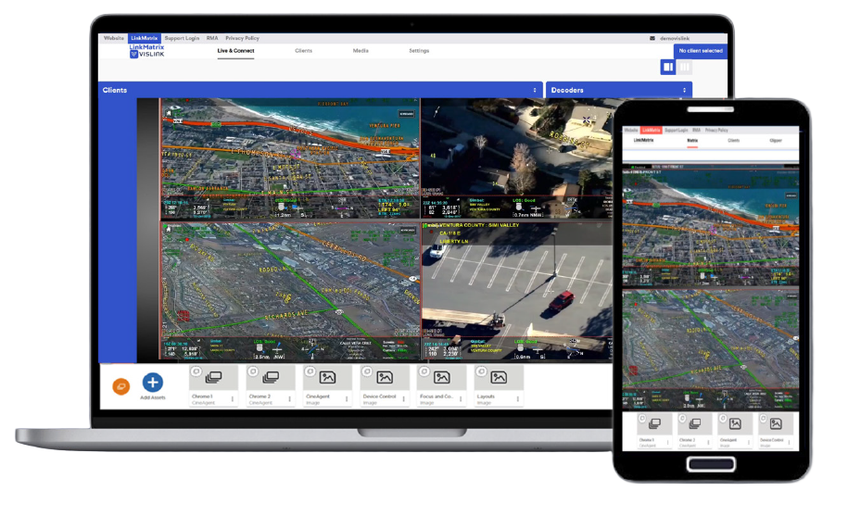Select the Chrome 2 asset stack icon
The width and height of the screenshot is (861, 516).
pyautogui.click(x=271, y=378)
